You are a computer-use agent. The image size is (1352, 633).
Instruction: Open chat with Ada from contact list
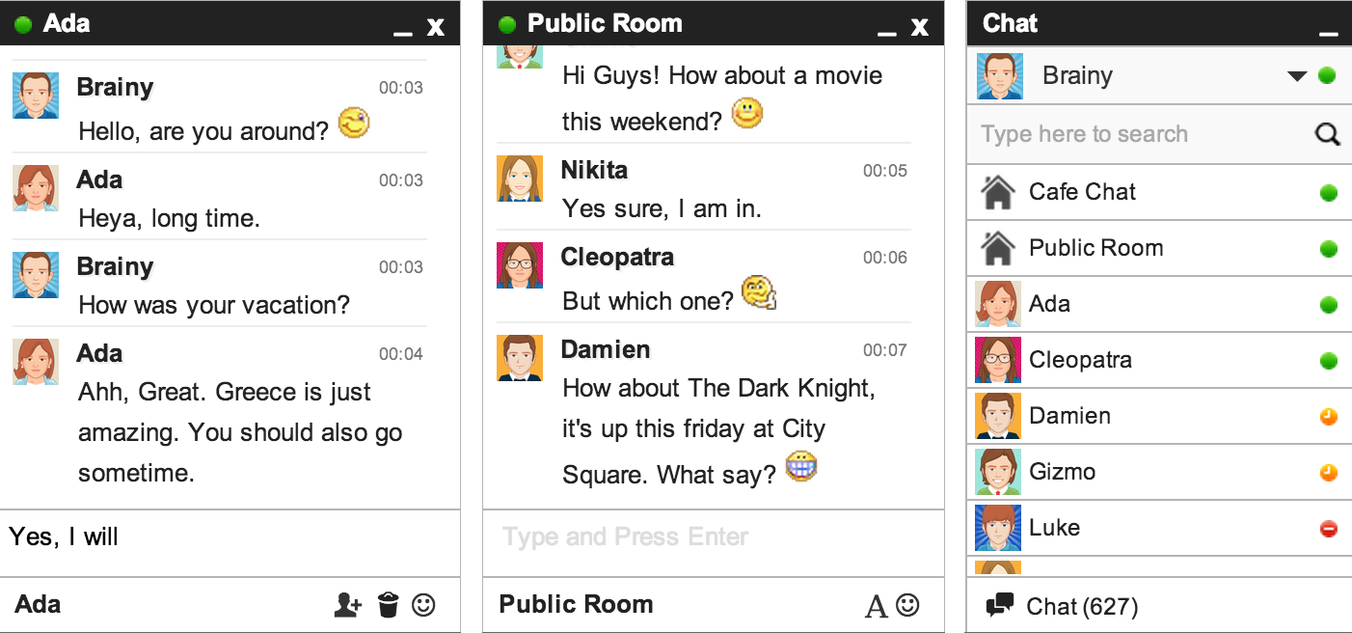1159,304
